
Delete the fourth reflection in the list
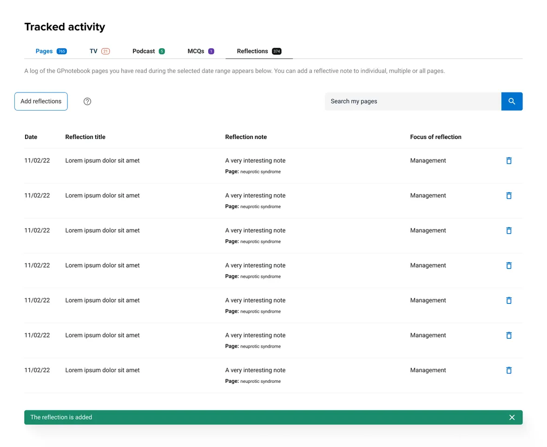[x=509, y=265]
